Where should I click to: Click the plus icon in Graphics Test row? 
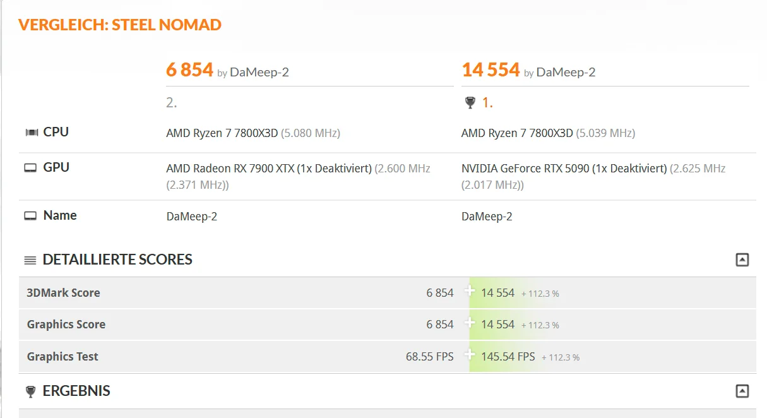(x=470, y=355)
